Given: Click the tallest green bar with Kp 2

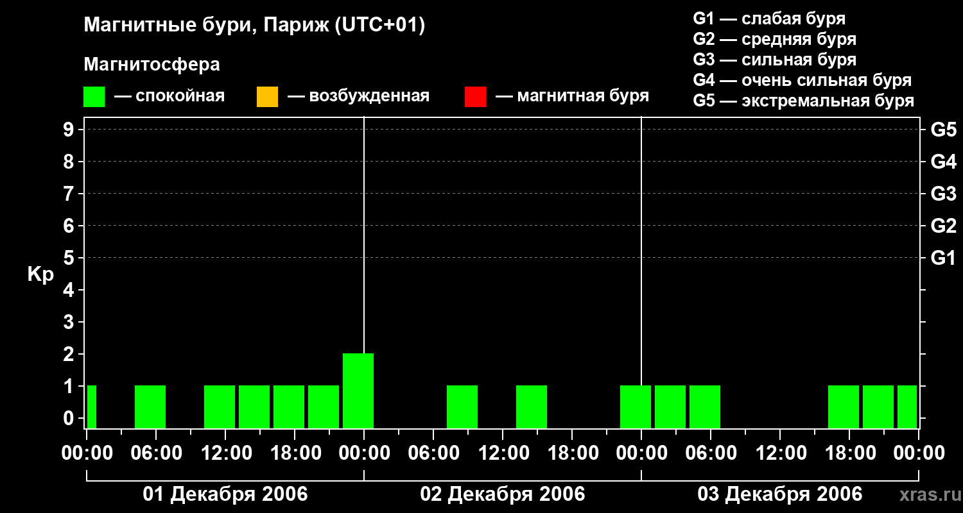Looking at the screenshot, I should pyautogui.click(x=358, y=391).
